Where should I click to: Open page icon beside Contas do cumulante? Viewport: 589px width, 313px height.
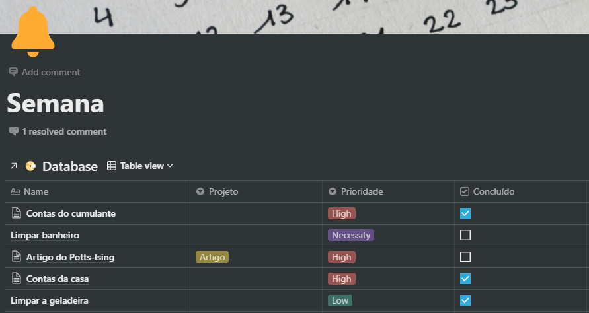(17, 213)
